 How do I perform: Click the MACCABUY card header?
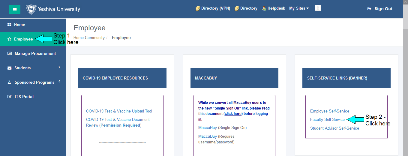tap(234, 78)
